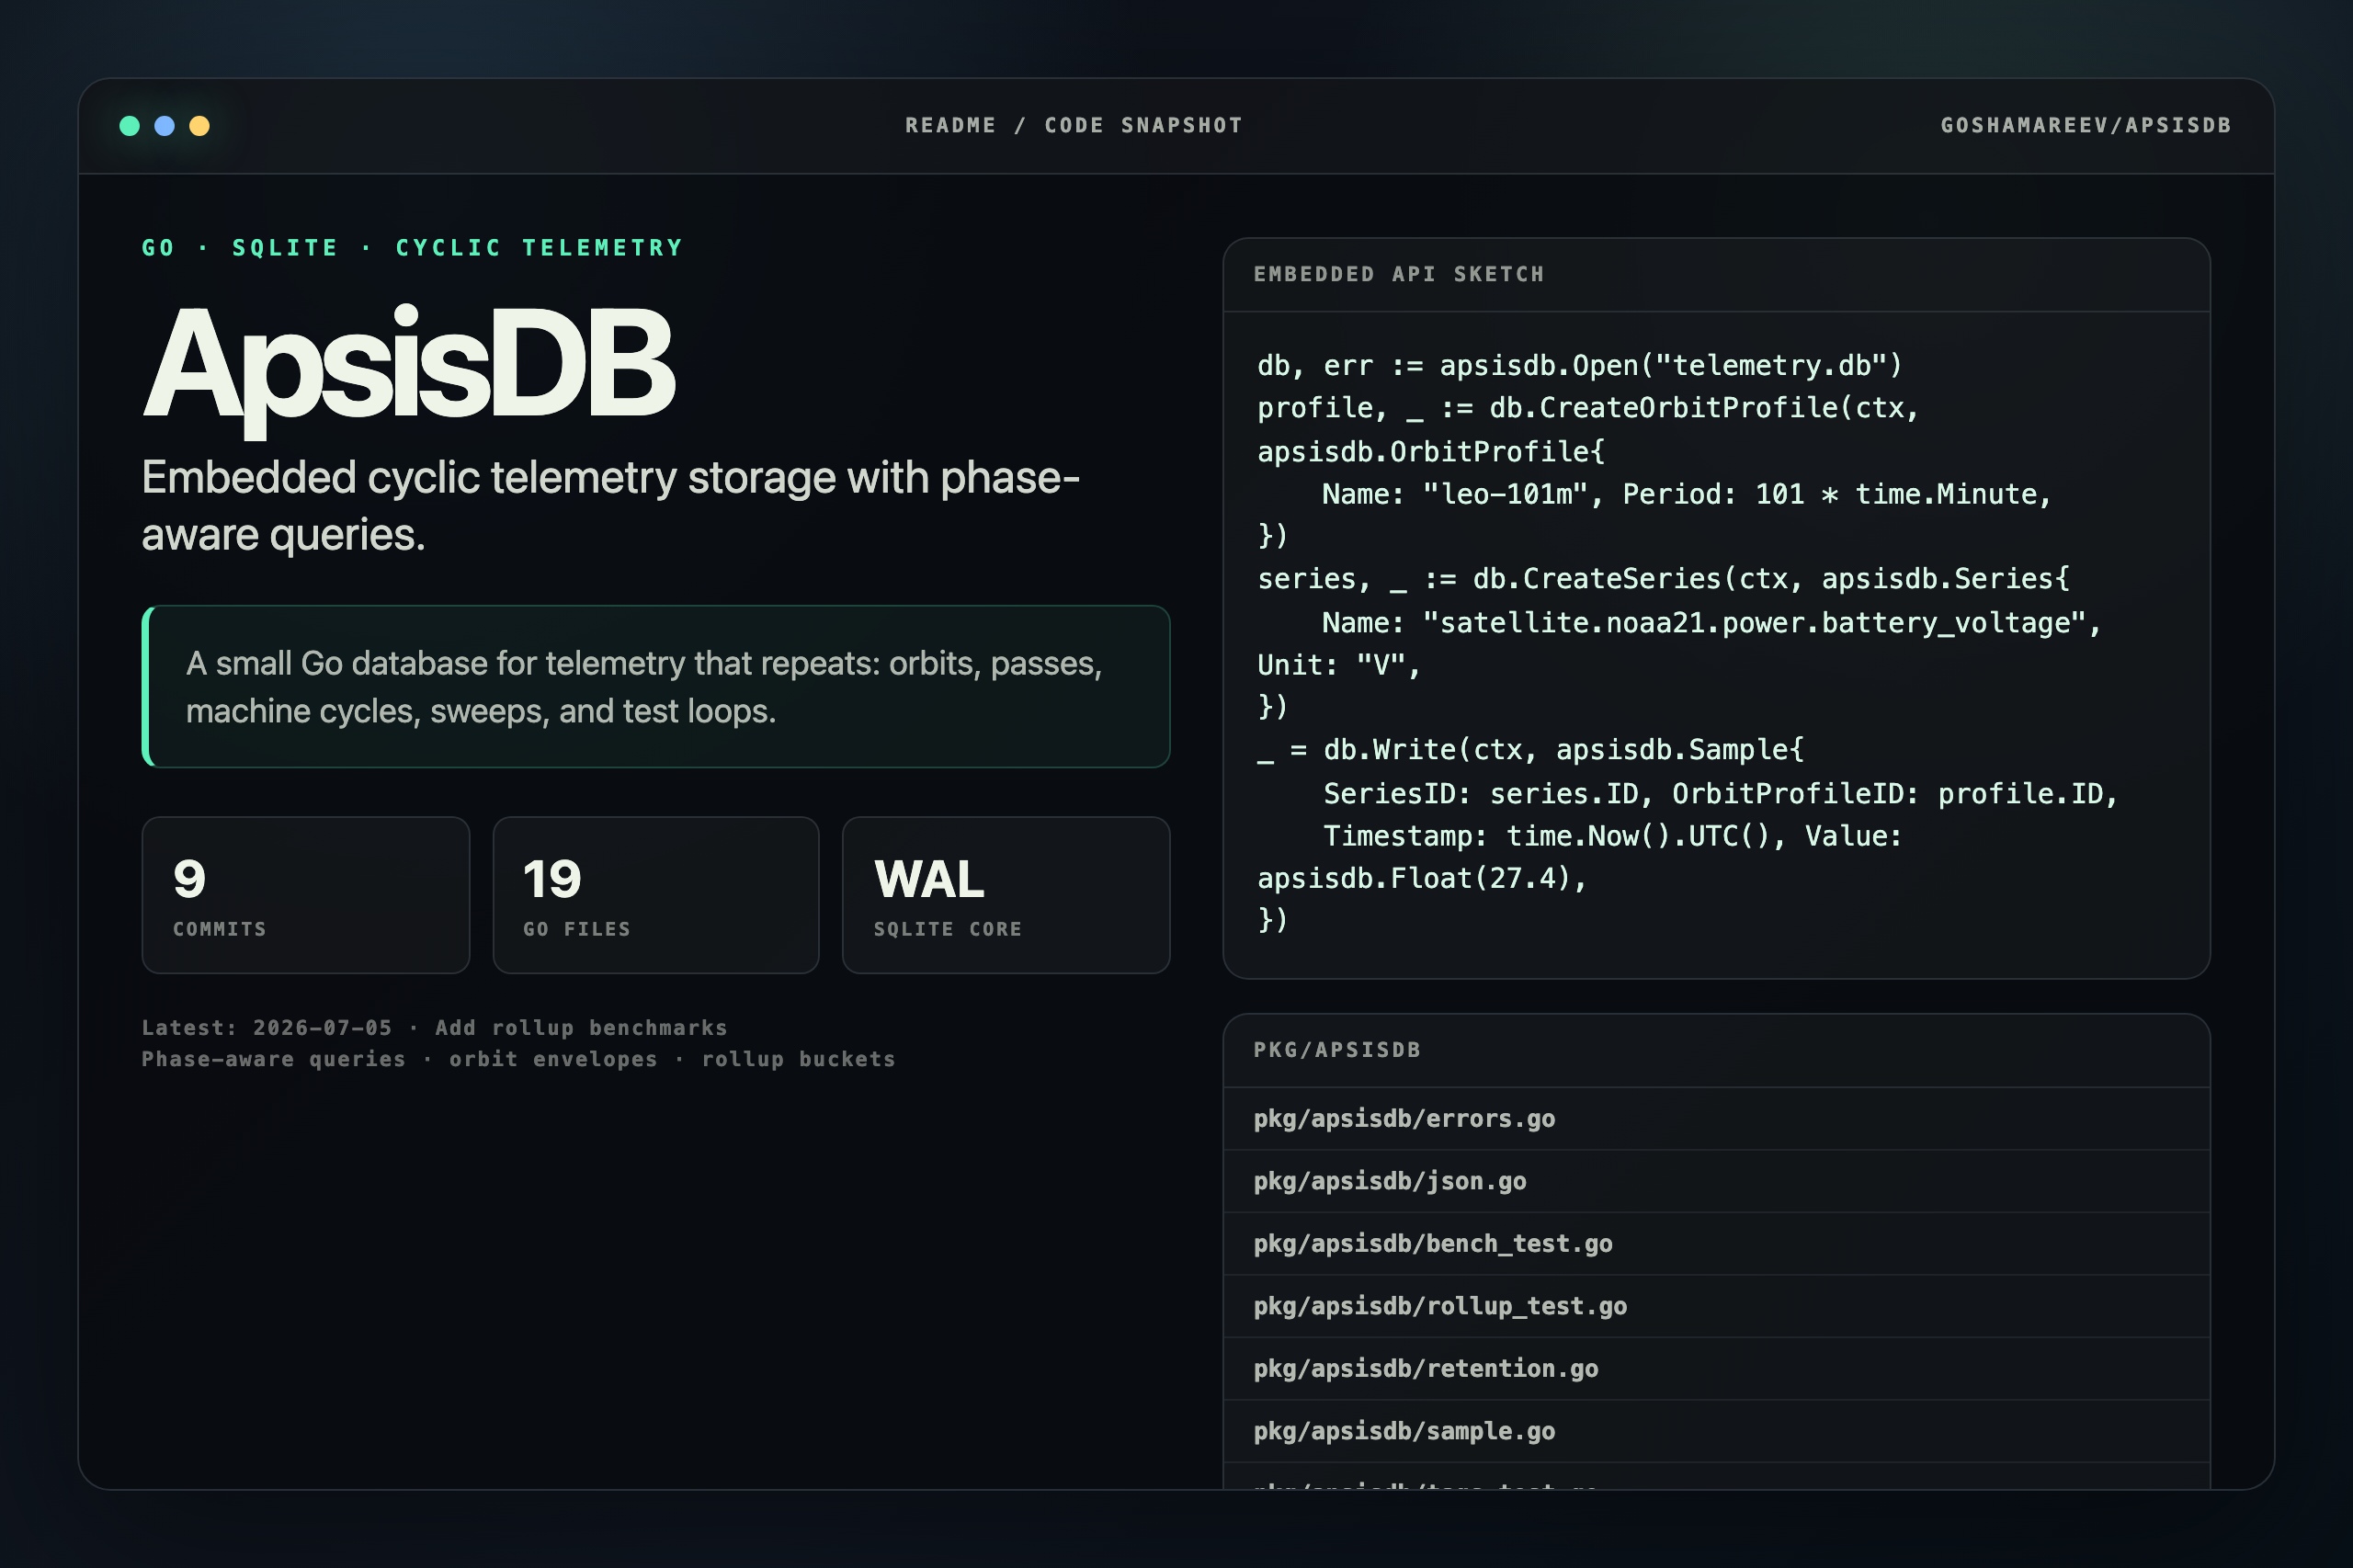
Task: Click the green-bordered description callout box
Action: 656,686
